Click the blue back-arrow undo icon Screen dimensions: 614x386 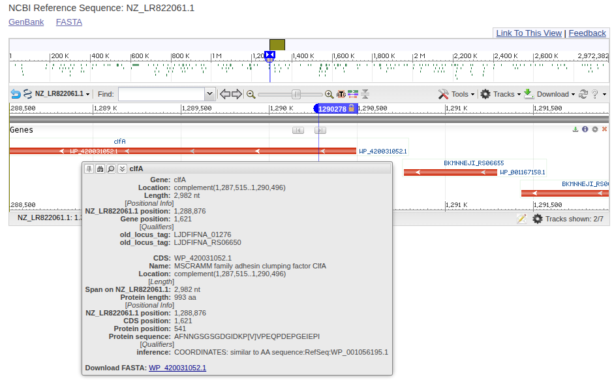click(16, 94)
